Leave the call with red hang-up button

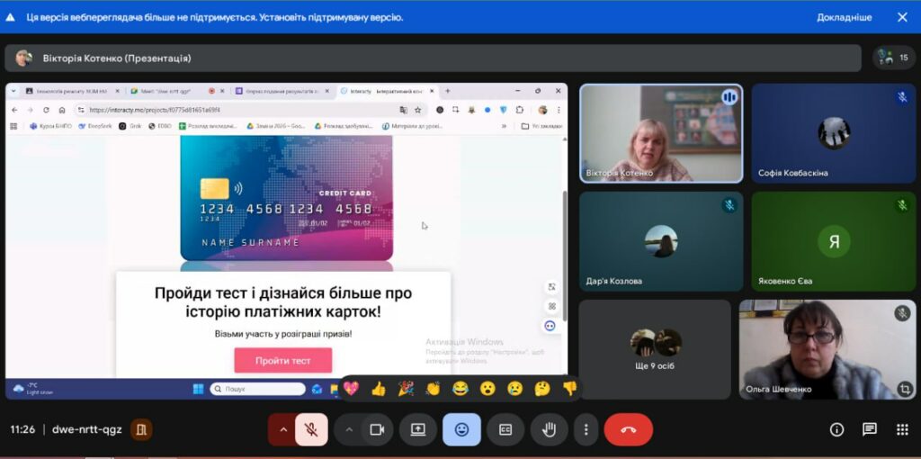pyautogui.click(x=628, y=430)
